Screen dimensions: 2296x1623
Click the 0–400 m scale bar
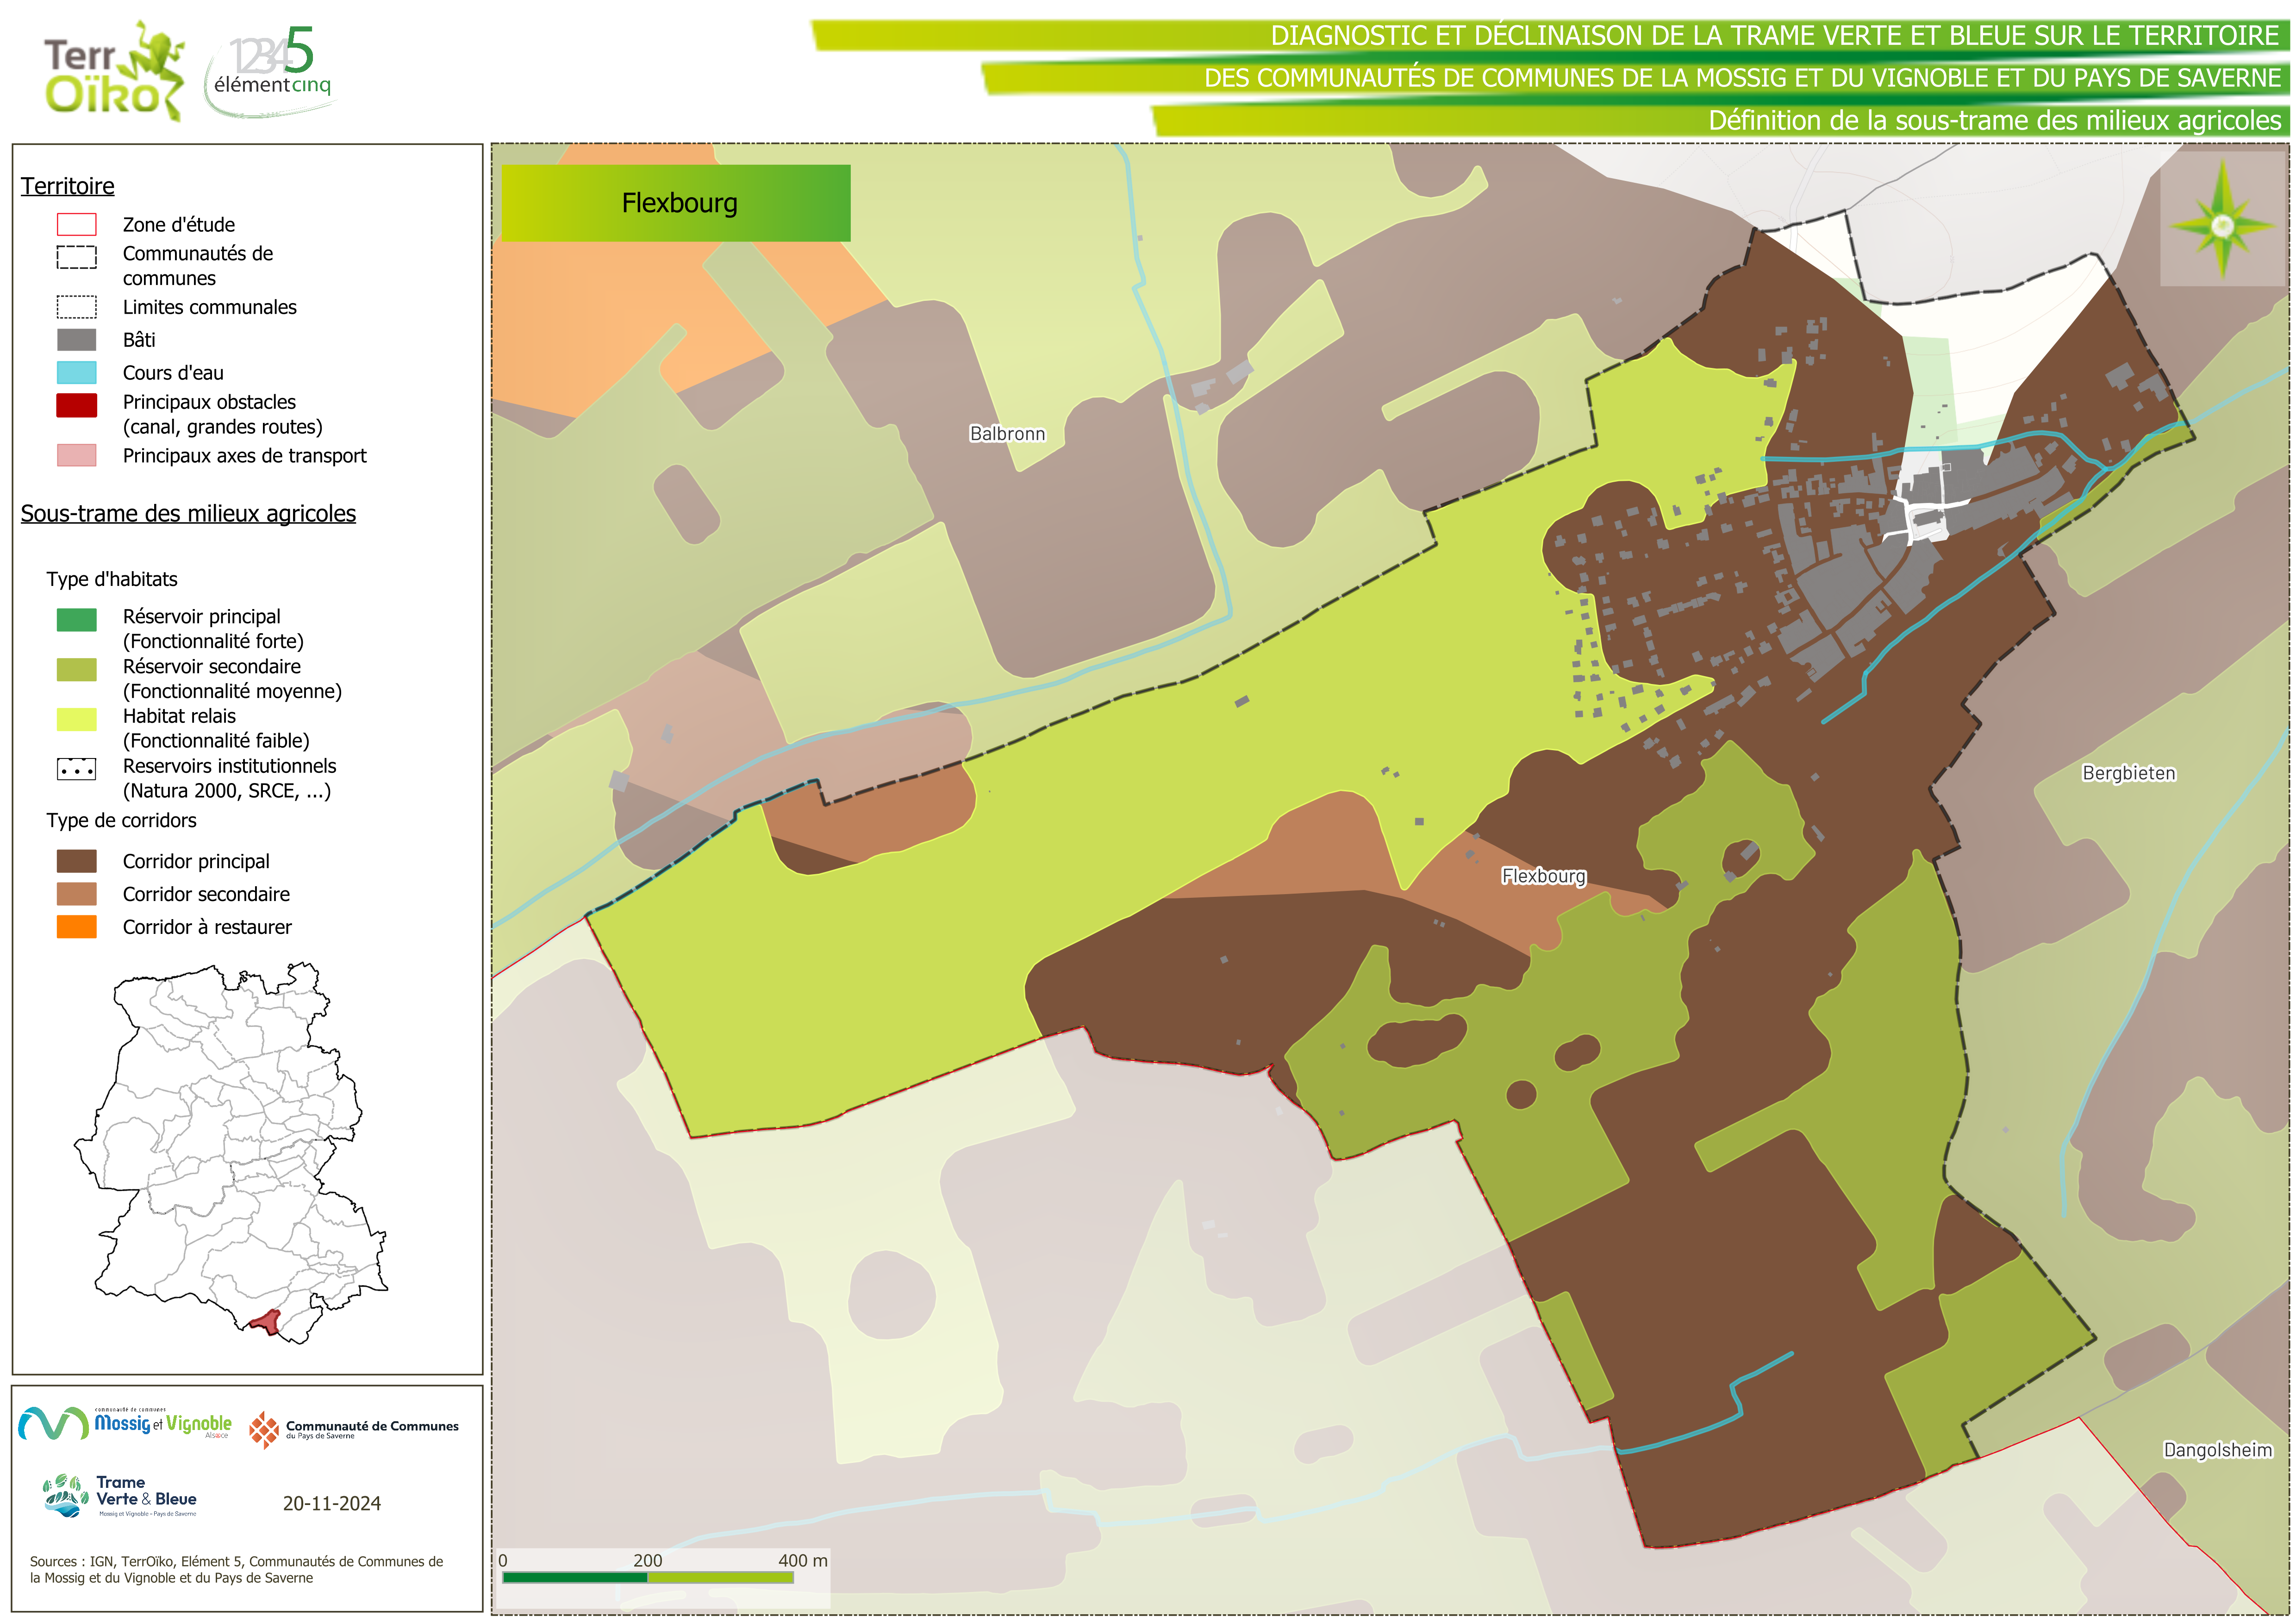(648, 1577)
